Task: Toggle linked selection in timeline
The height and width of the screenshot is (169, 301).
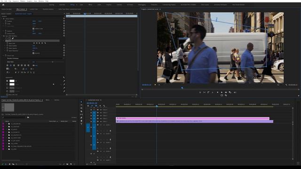Action: coord(96,106)
